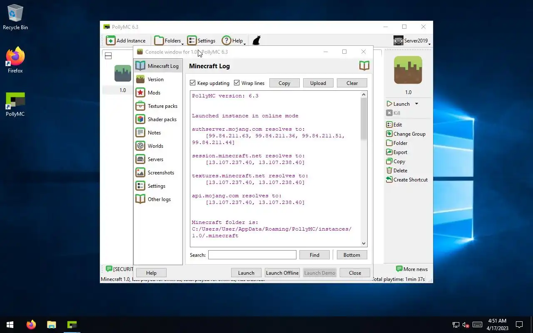This screenshot has height=333, width=533.
Task: Open the Notes page icon
Action: point(140,132)
